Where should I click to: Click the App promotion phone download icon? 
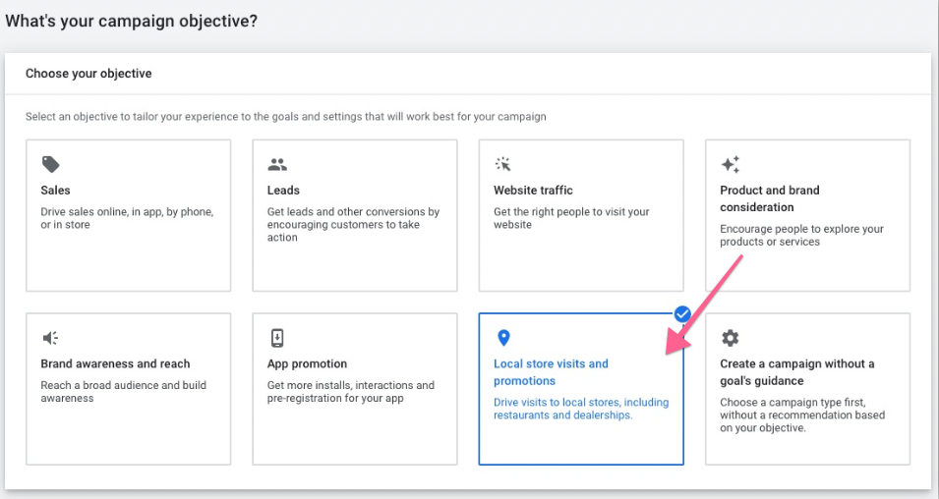click(277, 338)
